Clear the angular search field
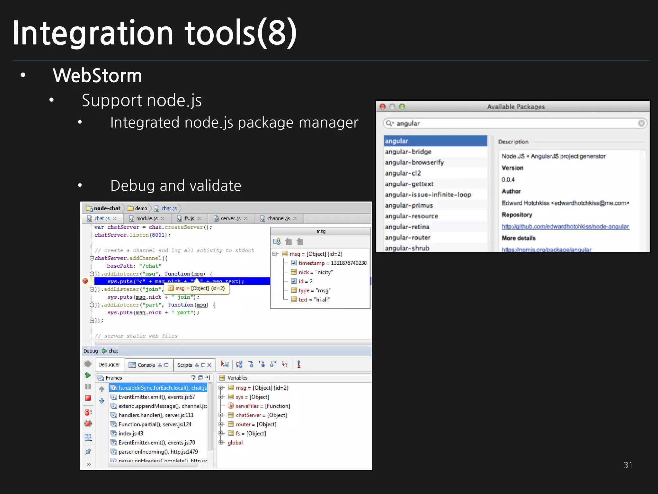The image size is (658, 494). click(x=641, y=123)
